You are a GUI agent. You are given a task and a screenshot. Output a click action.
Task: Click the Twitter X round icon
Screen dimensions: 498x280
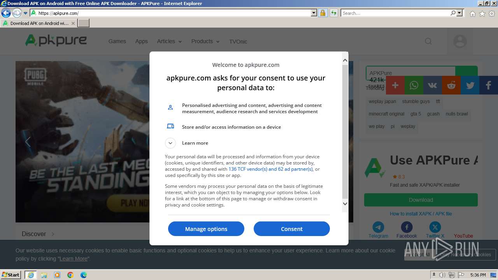click(435, 227)
